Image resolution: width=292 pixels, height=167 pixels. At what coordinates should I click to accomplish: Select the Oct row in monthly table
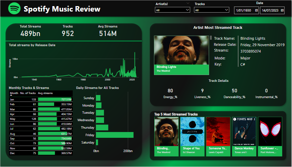[41, 143]
